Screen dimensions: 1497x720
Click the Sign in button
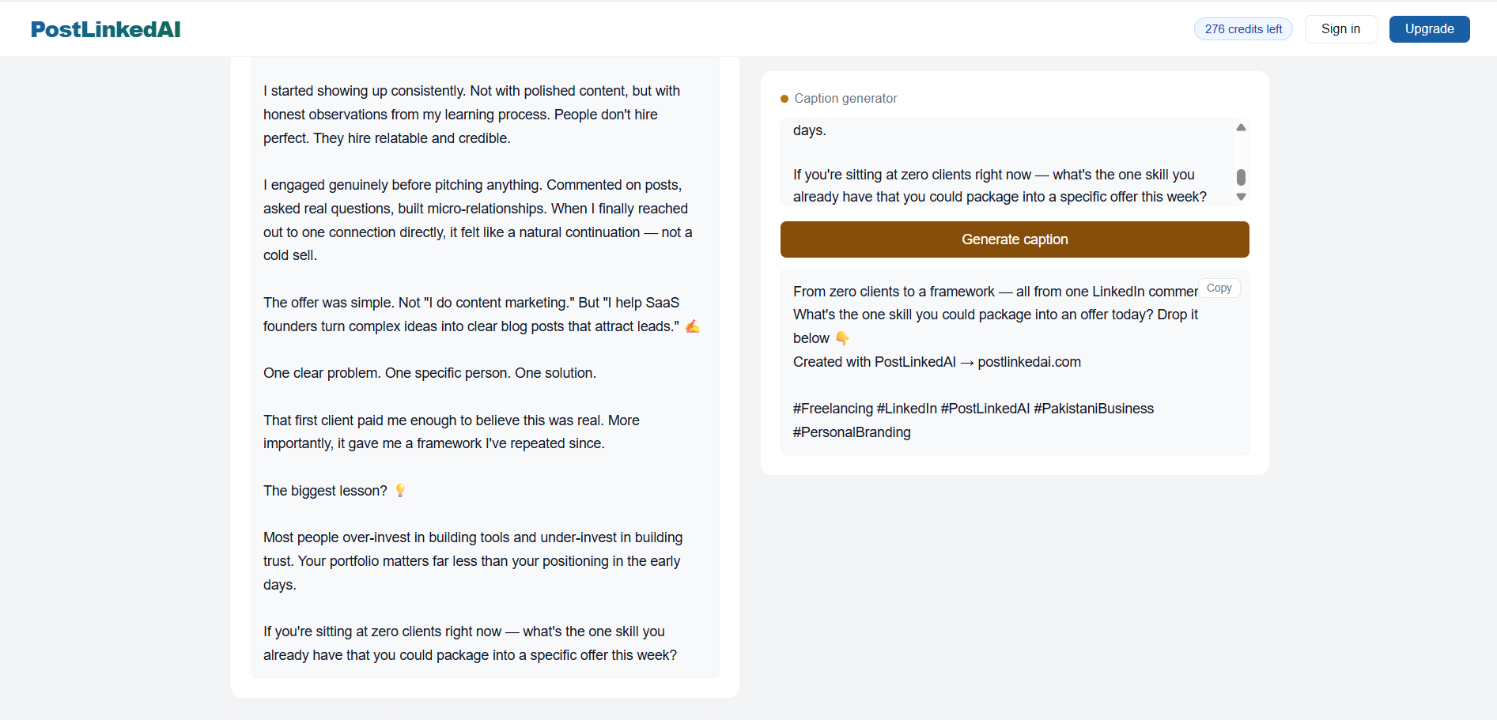tap(1340, 29)
